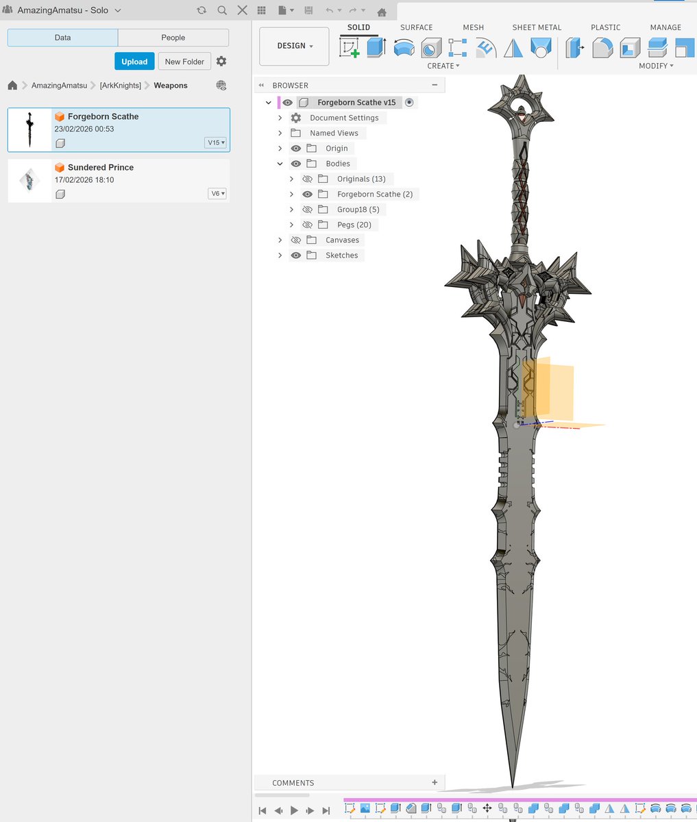Screen dimensions: 697x822
Task: Select the Rectangular Pattern tool
Action: tap(458, 47)
